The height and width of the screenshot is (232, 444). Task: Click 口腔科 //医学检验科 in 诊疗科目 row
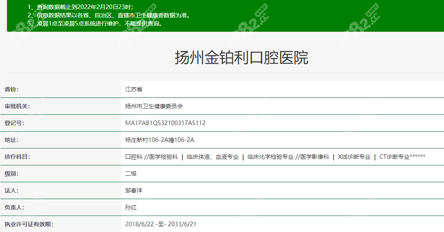151,157
